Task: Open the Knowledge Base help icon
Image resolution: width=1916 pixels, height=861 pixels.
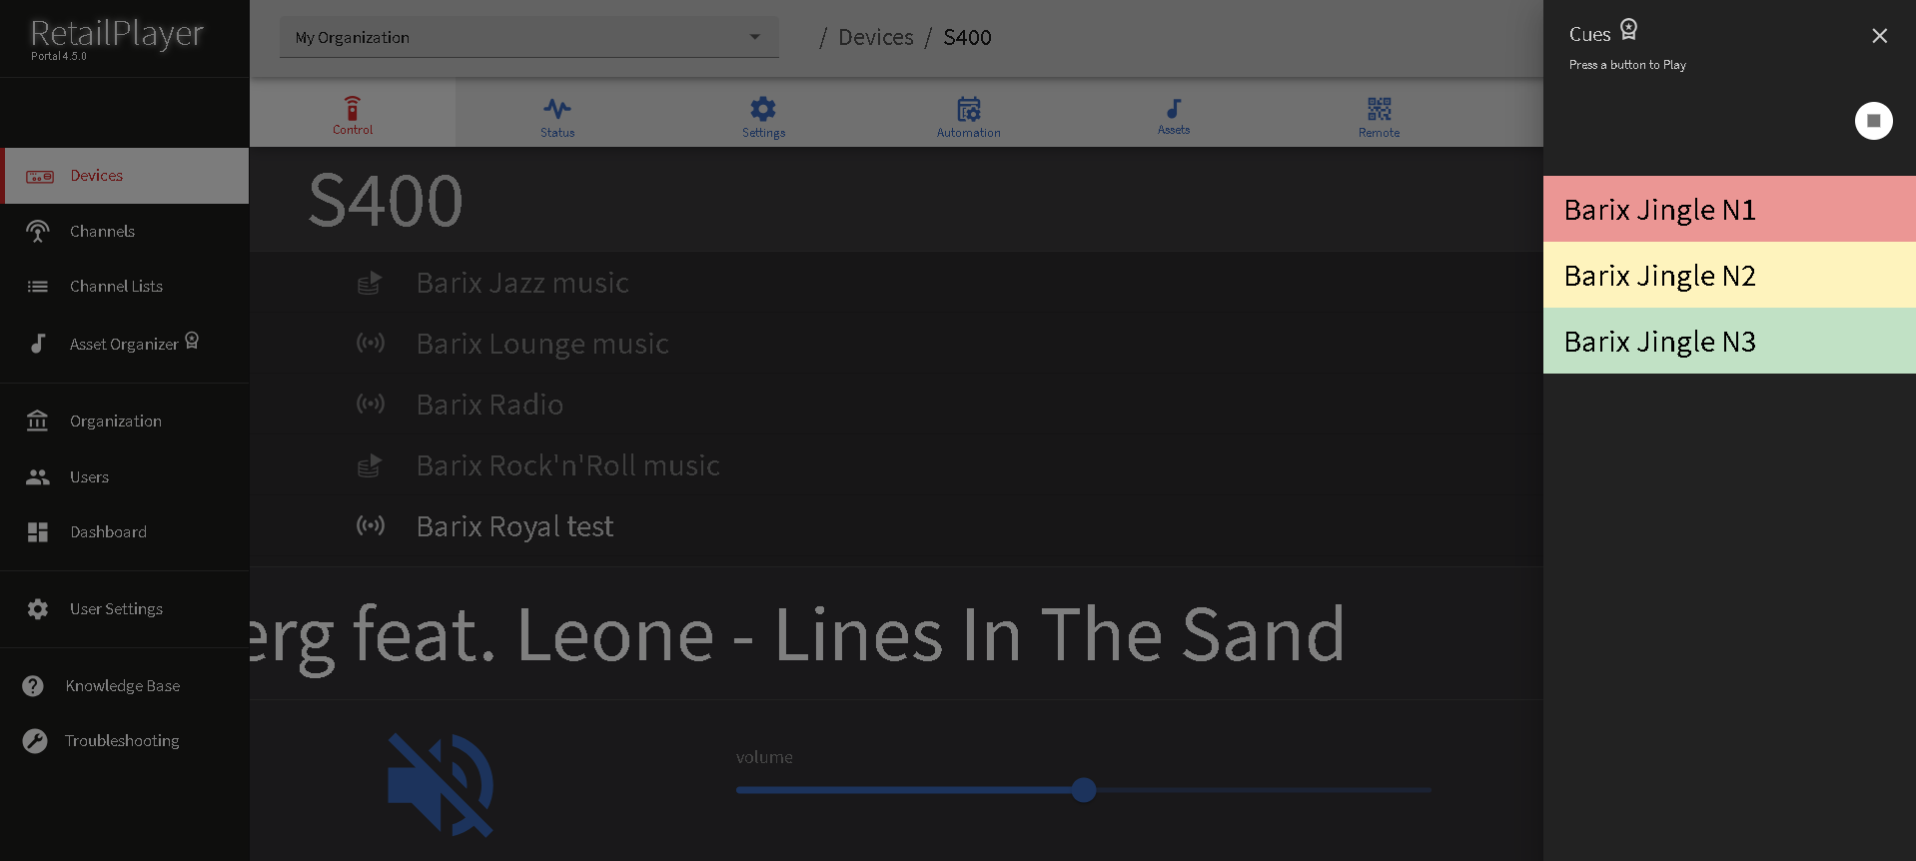Action: click(x=33, y=686)
